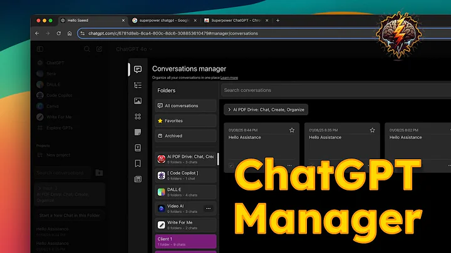Click the Search conversations field in manager
Screen dimensions: 451x253
pos(336,90)
